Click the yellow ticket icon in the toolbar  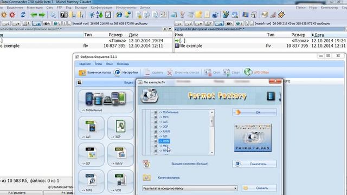[281, 15]
